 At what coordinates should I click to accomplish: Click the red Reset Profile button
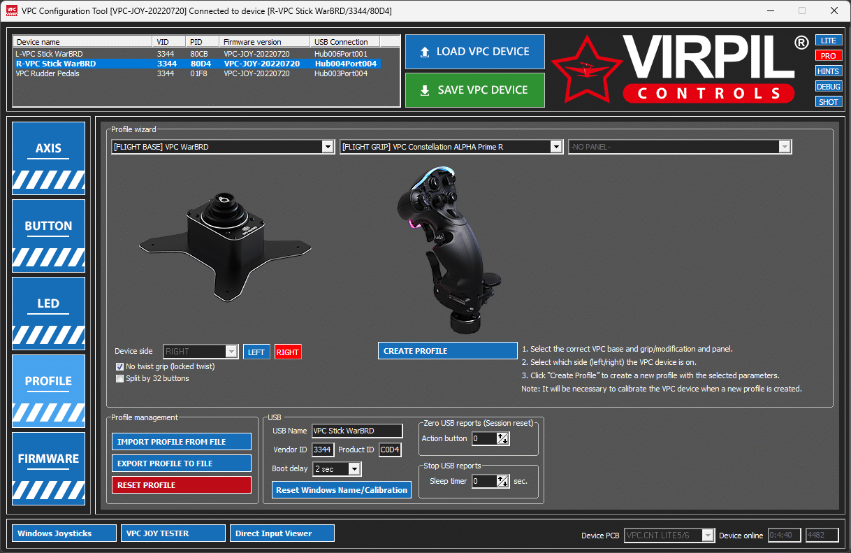(x=181, y=485)
